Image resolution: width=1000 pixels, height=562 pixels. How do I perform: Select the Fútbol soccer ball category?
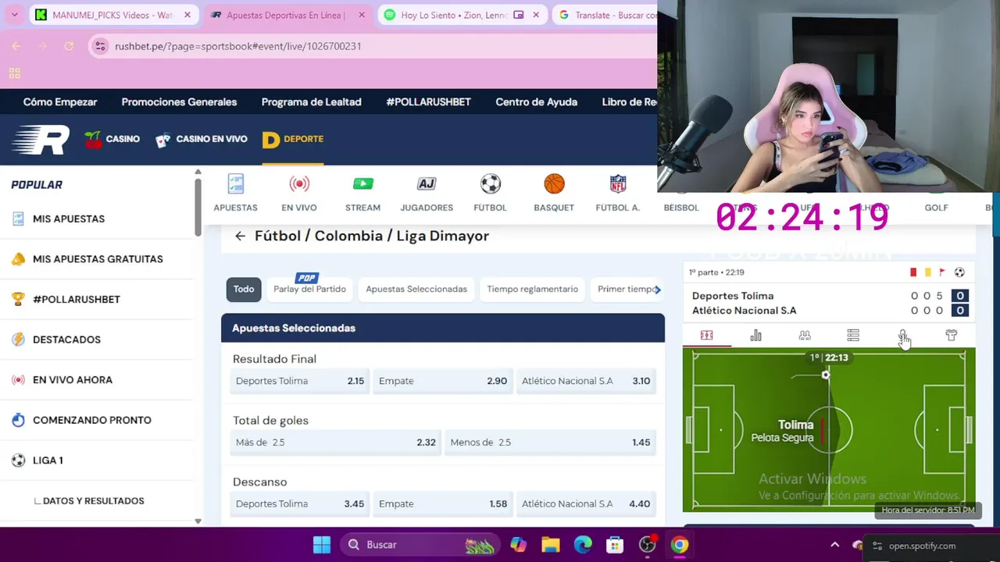tap(490, 193)
